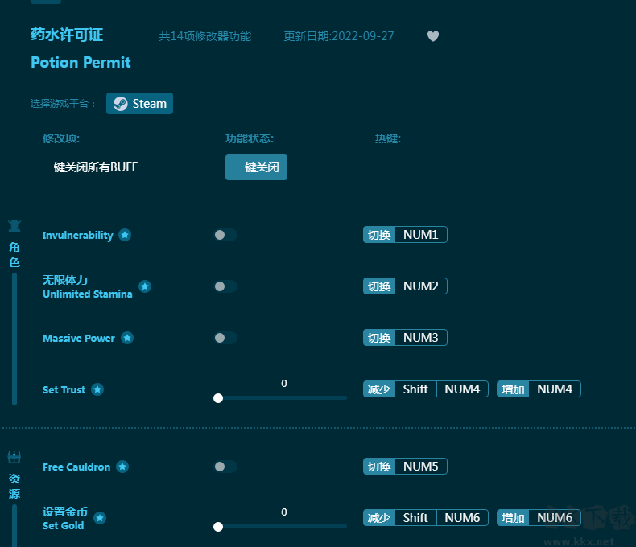Click star icon next to Set Trust
This screenshot has height=547, width=636.
pos(97,389)
